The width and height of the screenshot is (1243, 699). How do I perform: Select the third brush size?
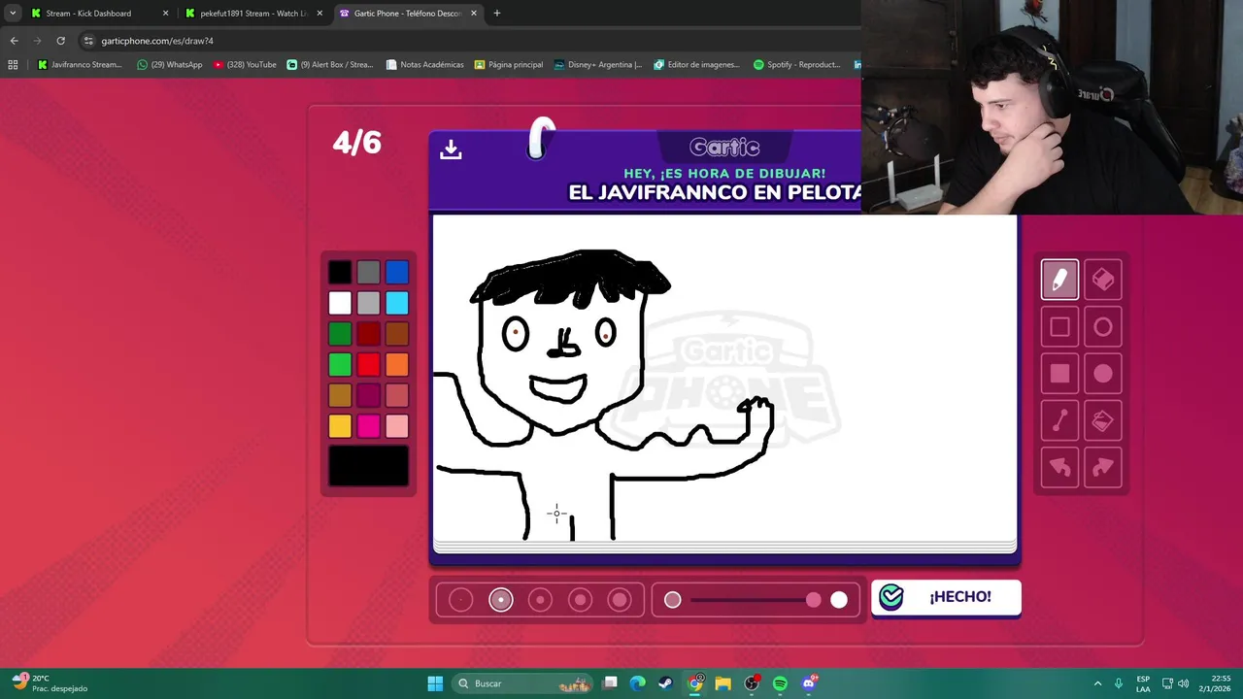tap(541, 600)
